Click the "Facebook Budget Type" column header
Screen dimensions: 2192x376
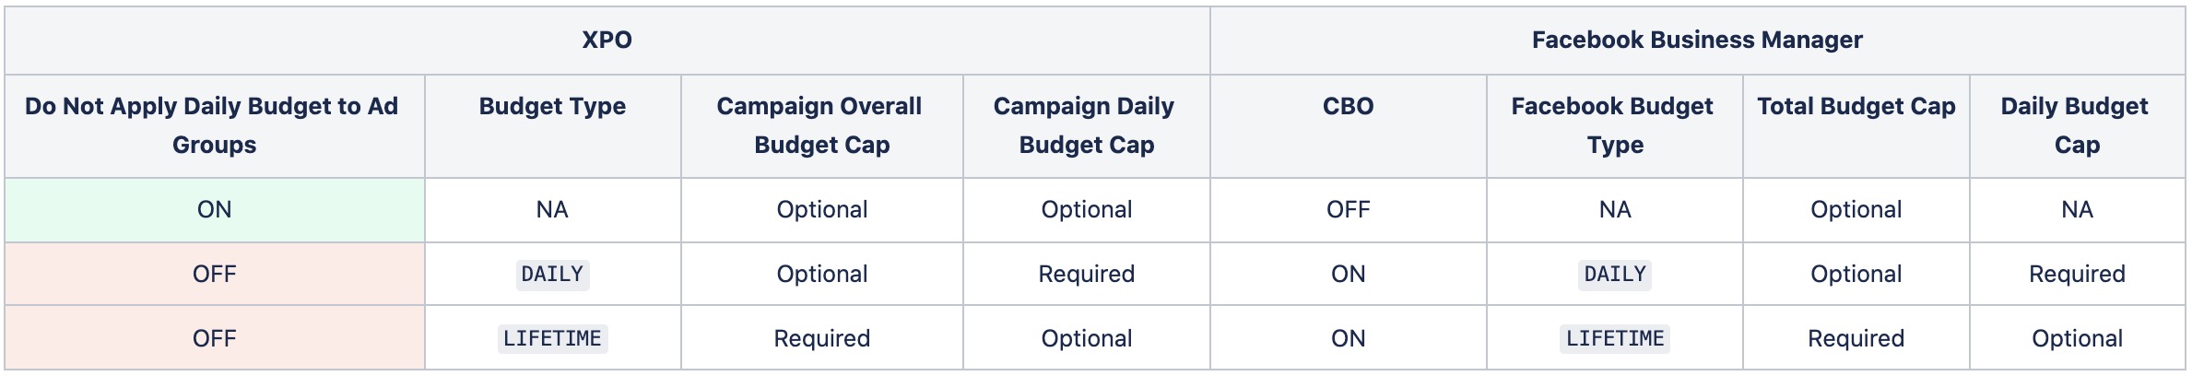click(1613, 125)
